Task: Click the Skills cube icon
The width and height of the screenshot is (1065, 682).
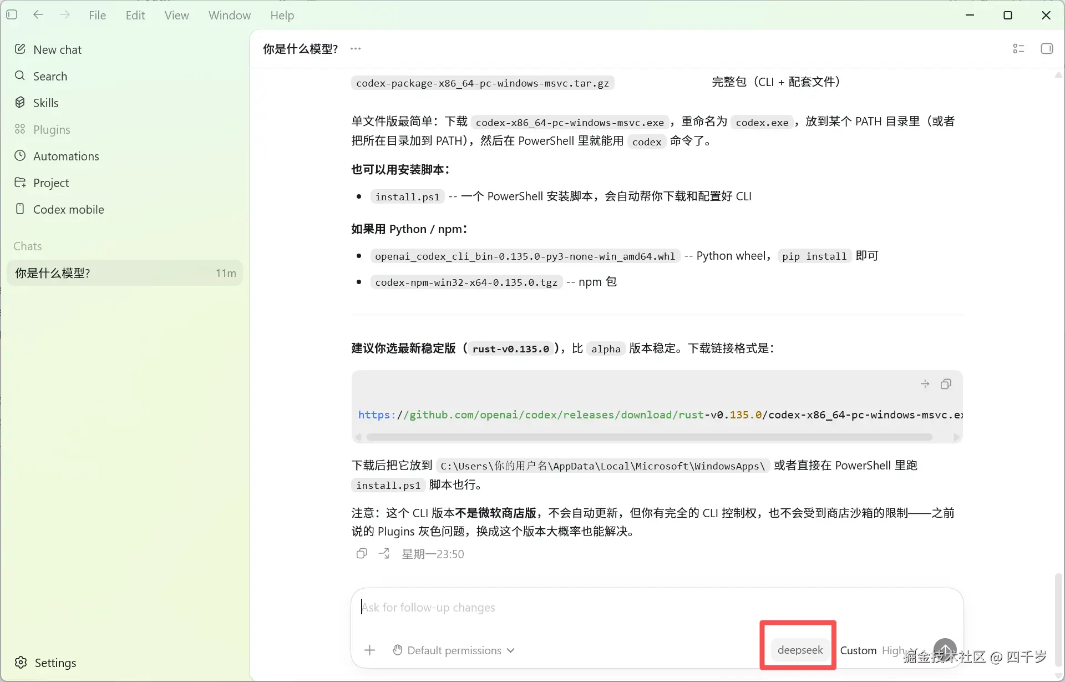Action: coord(20,102)
